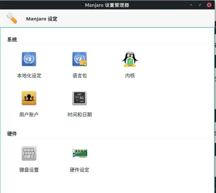Minimize the Manjaro settings manager window
The width and height of the screenshot is (216, 193).
click(x=191, y=5)
